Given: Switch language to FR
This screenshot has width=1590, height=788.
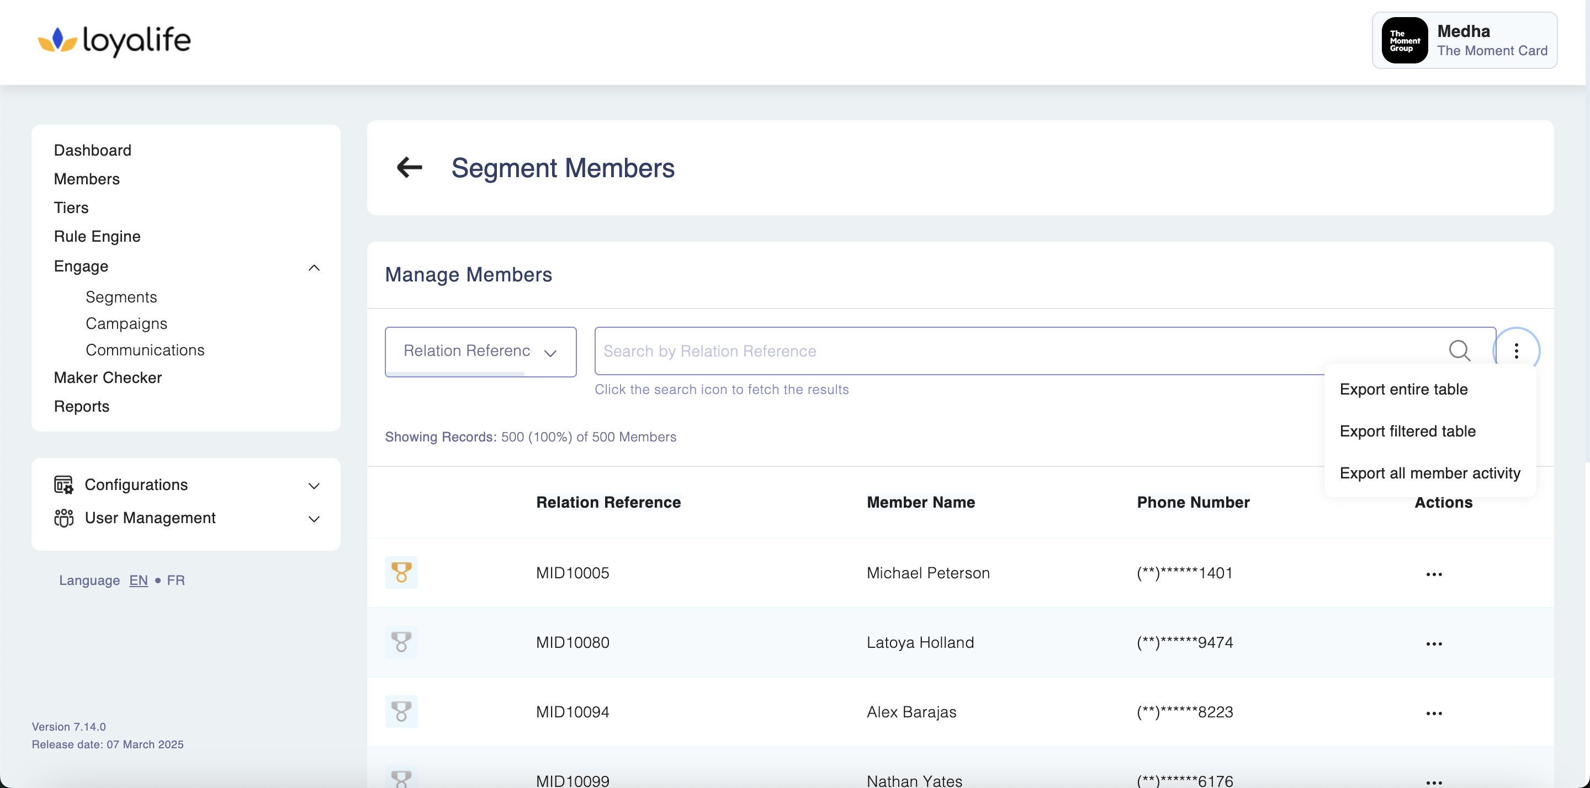Looking at the screenshot, I should (x=176, y=580).
